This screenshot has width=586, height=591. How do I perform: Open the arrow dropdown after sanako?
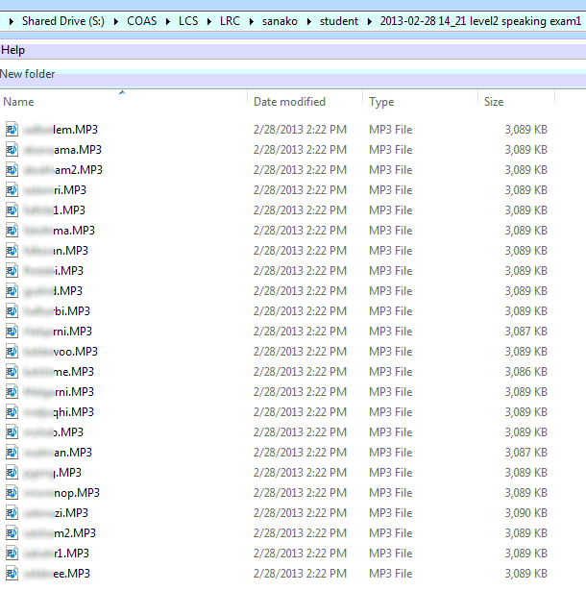click(x=311, y=20)
